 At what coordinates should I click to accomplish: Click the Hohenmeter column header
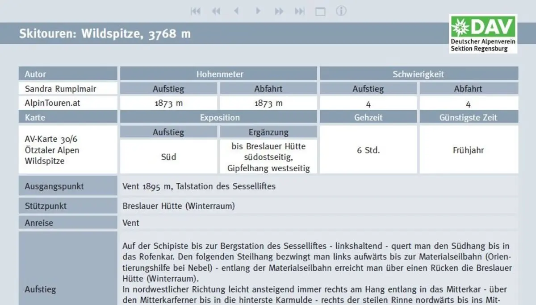(219, 74)
